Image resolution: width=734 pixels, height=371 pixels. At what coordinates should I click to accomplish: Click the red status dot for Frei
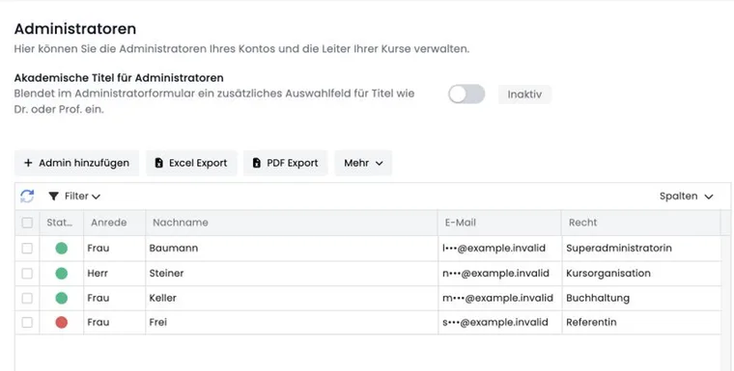(61, 323)
